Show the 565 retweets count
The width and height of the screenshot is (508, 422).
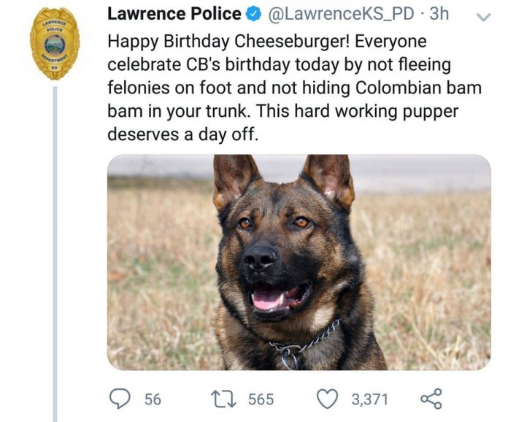coord(261,399)
